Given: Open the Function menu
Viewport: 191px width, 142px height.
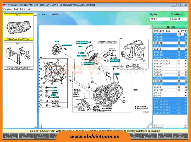Looking at the screenshot, I should (8, 9).
